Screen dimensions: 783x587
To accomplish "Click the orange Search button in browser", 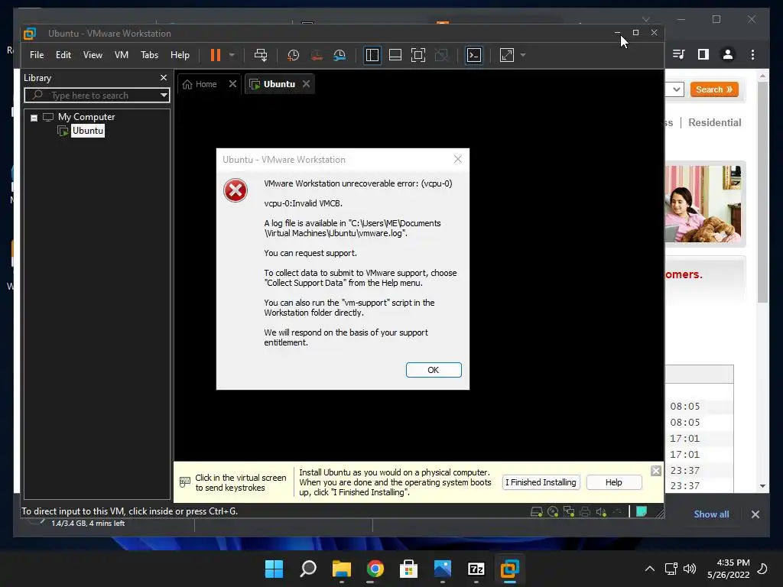I will tap(714, 89).
